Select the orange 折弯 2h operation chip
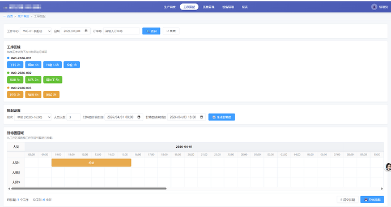Viewport: 391px width, 207px height. [x=15, y=95]
